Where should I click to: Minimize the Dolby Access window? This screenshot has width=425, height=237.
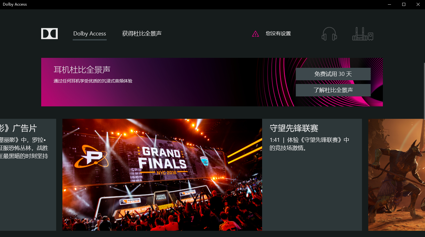click(x=390, y=4)
